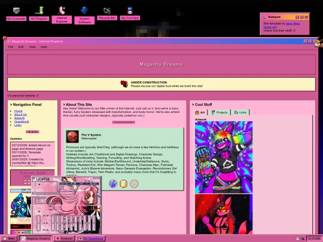This screenshot has width=323, height=242.
Task: Click the Utena music player title
Action: coord(42,179)
